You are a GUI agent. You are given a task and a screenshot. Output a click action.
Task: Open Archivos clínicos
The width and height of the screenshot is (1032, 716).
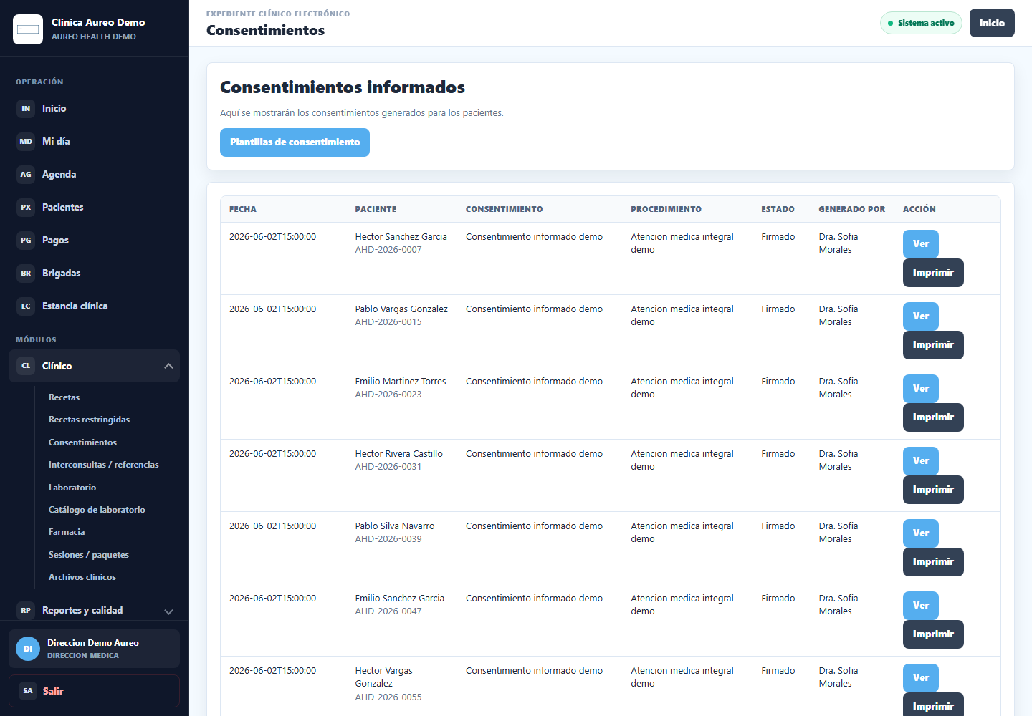pos(82,577)
